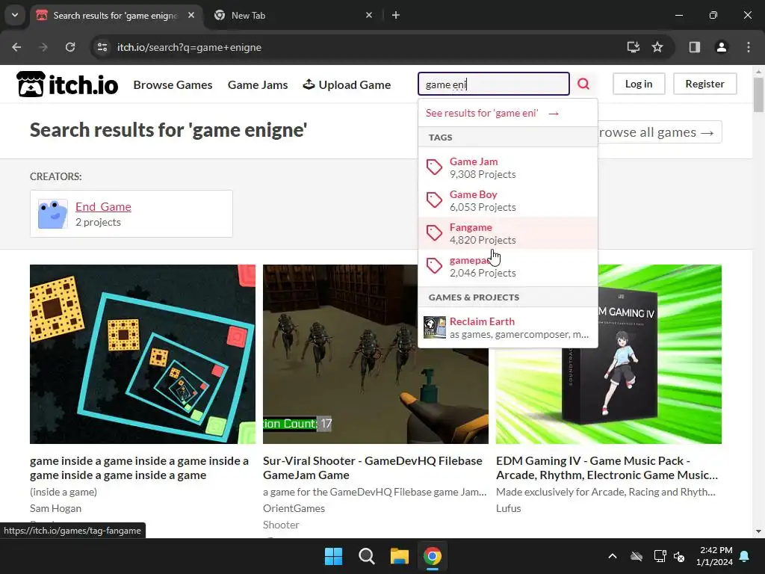Viewport: 765px width, 574px height.
Task: Click the taskbar clock showing 2:42 PM
Action: click(x=714, y=556)
